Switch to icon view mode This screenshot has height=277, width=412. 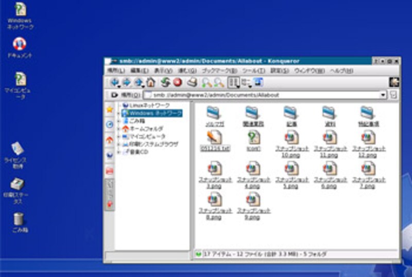point(233,82)
